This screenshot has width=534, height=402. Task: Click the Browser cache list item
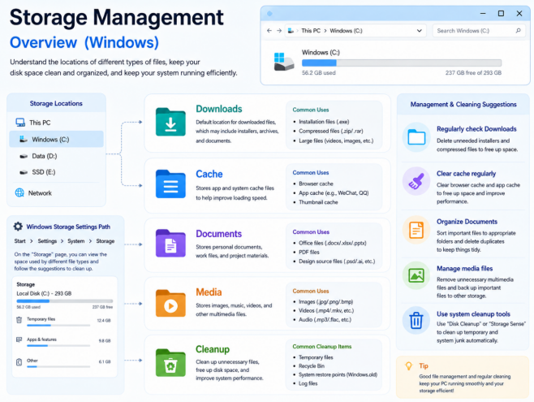click(316, 184)
